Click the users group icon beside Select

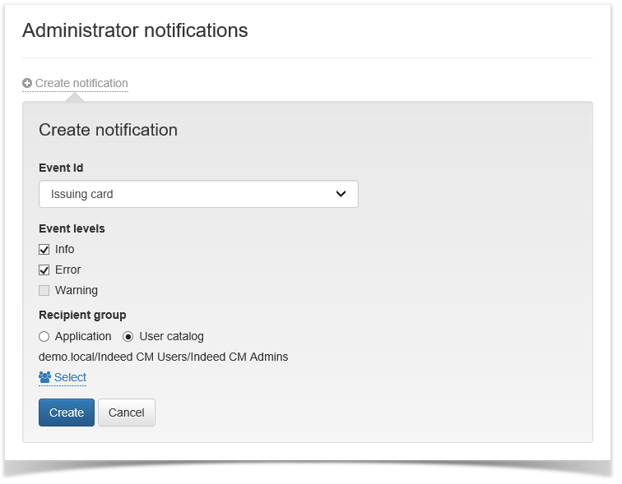coord(45,377)
